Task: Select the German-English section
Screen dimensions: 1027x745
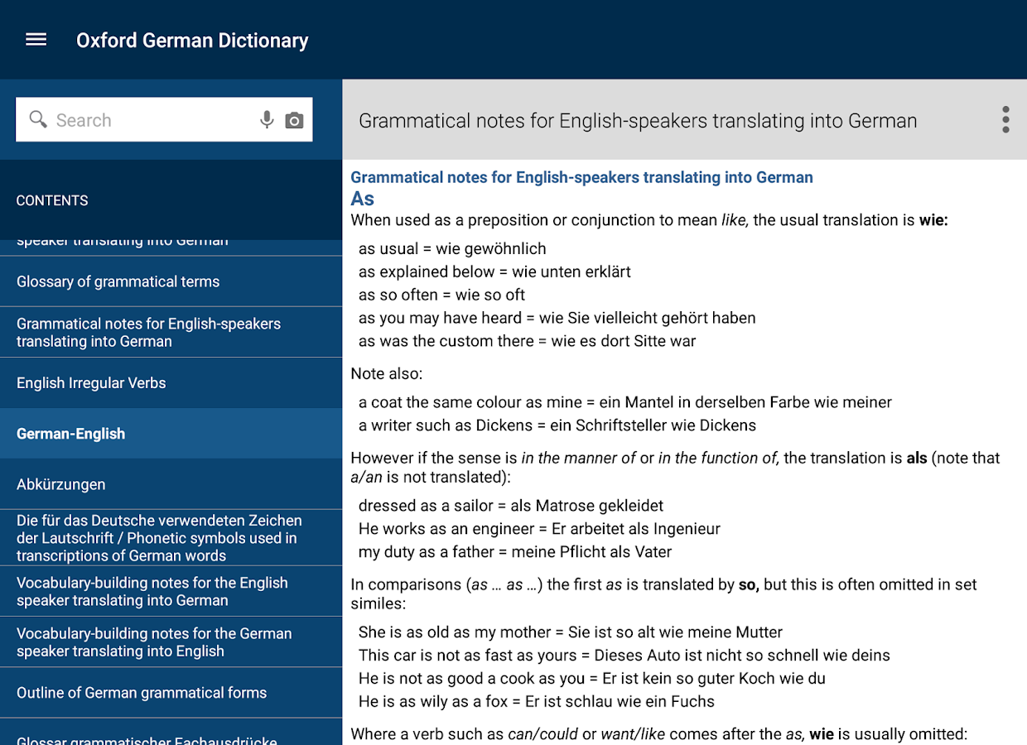Action: click(x=171, y=434)
